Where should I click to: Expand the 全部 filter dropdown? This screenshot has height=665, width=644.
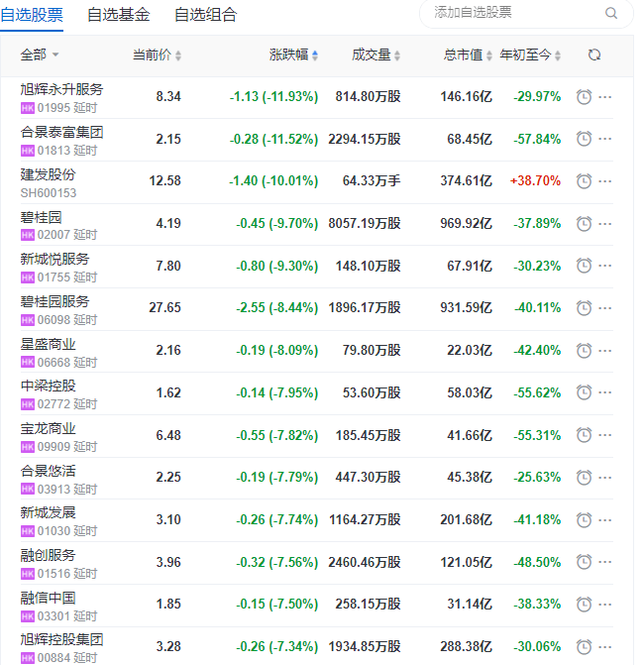click(x=40, y=55)
